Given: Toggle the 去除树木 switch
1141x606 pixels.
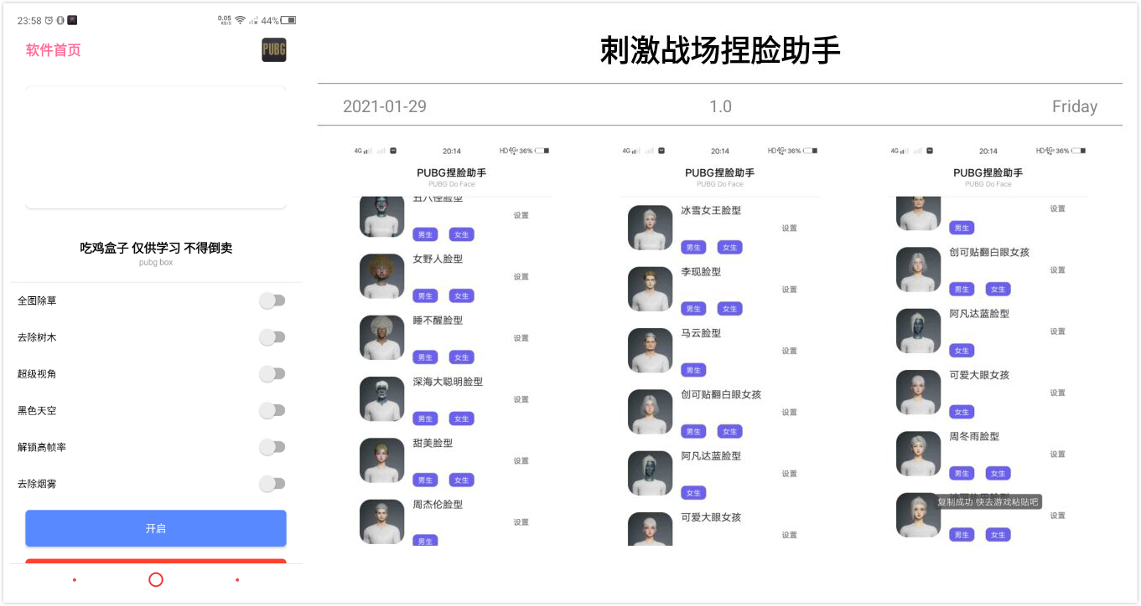Looking at the screenshot, I should (272, 337).
